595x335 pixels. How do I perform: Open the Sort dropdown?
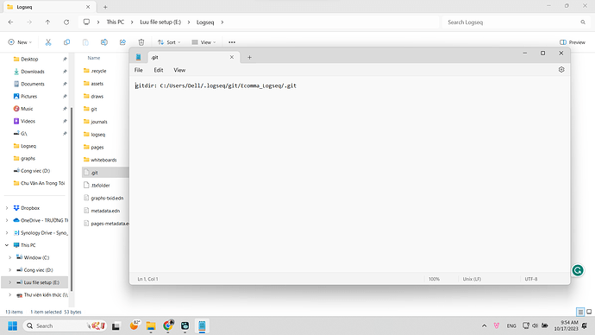pos(169,42)
